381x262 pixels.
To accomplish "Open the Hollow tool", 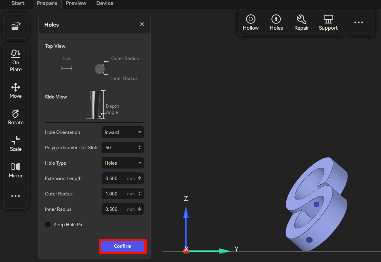I will click(x=251, y=23).
